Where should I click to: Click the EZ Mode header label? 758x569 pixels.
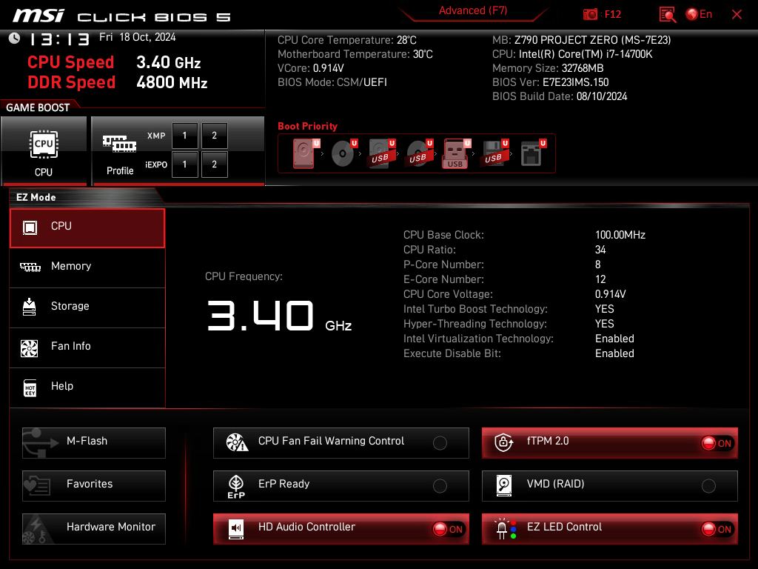(x=36, y=197)
